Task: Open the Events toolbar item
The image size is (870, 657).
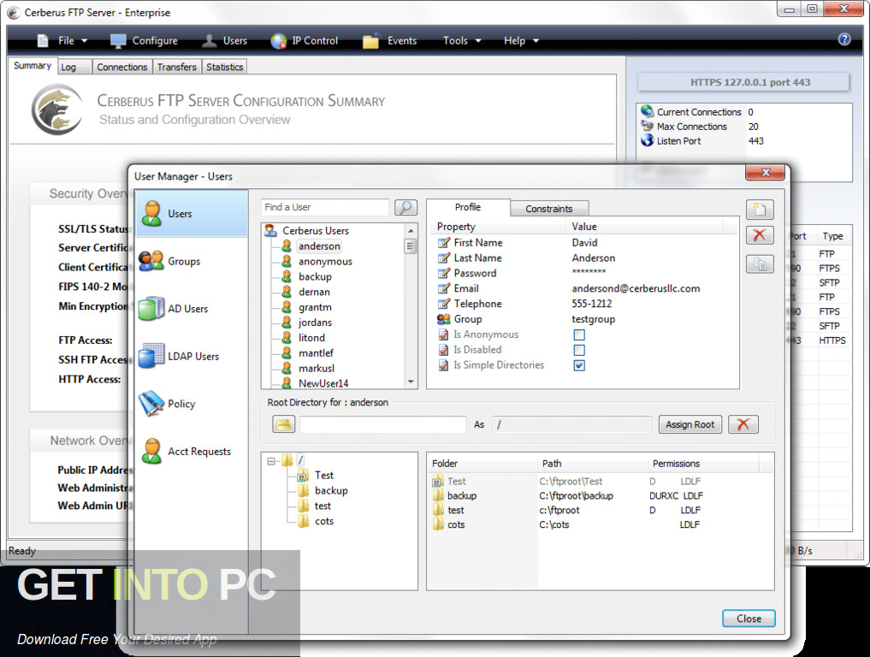Action: pos(389,40)
